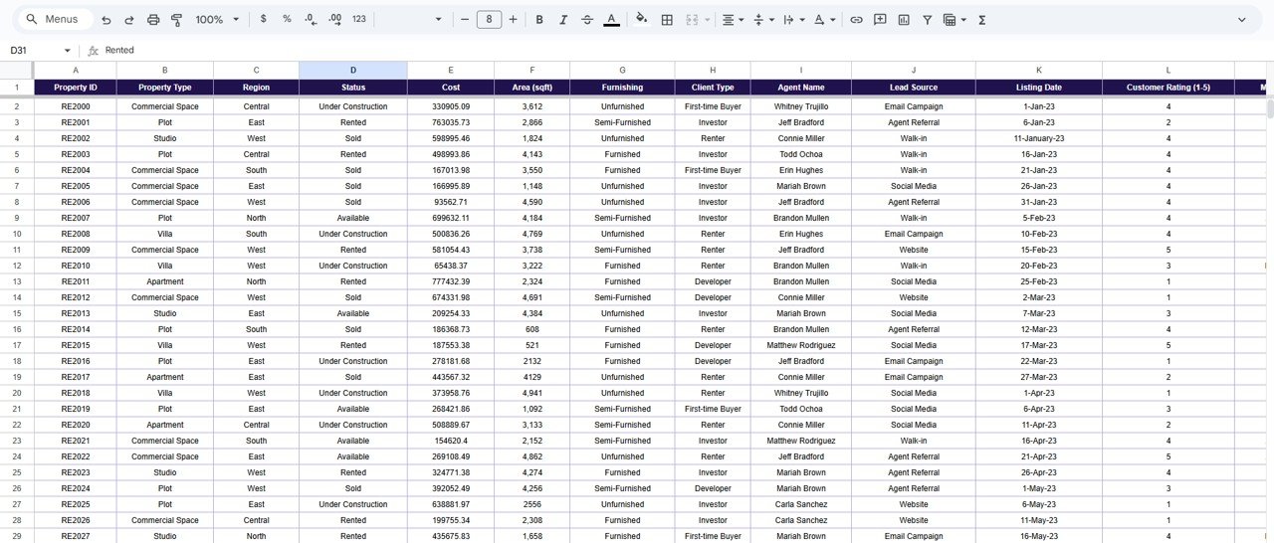Add a comment with the comment icon

tap(880, 20)
